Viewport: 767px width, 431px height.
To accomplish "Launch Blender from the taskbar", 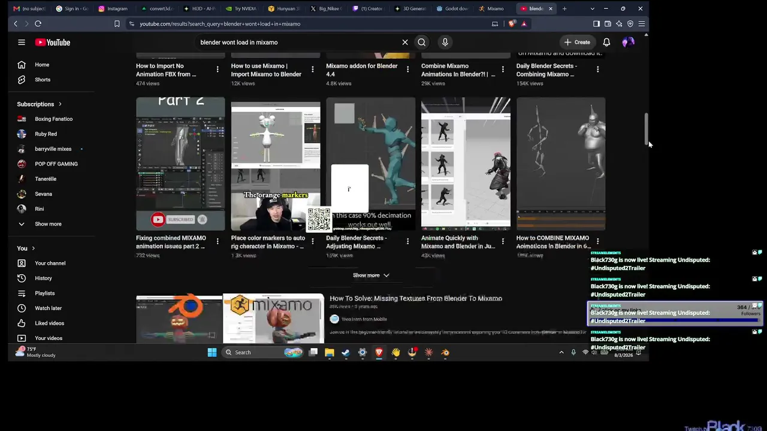I will pyautogui.click(x=445, y=353).
